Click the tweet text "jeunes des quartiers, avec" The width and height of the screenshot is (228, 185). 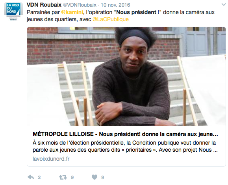pyautogui.click(x=59, y=19)
